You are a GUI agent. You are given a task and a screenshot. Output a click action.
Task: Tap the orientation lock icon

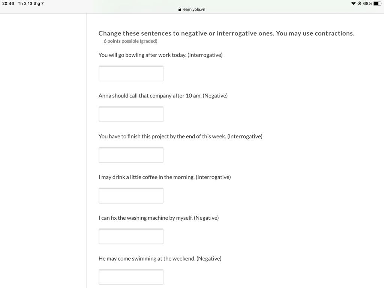point(359,3)
